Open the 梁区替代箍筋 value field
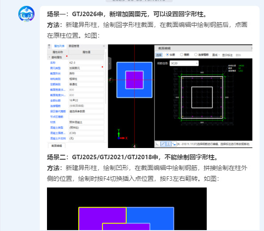 pyautogui.click(x=86, y=111)
